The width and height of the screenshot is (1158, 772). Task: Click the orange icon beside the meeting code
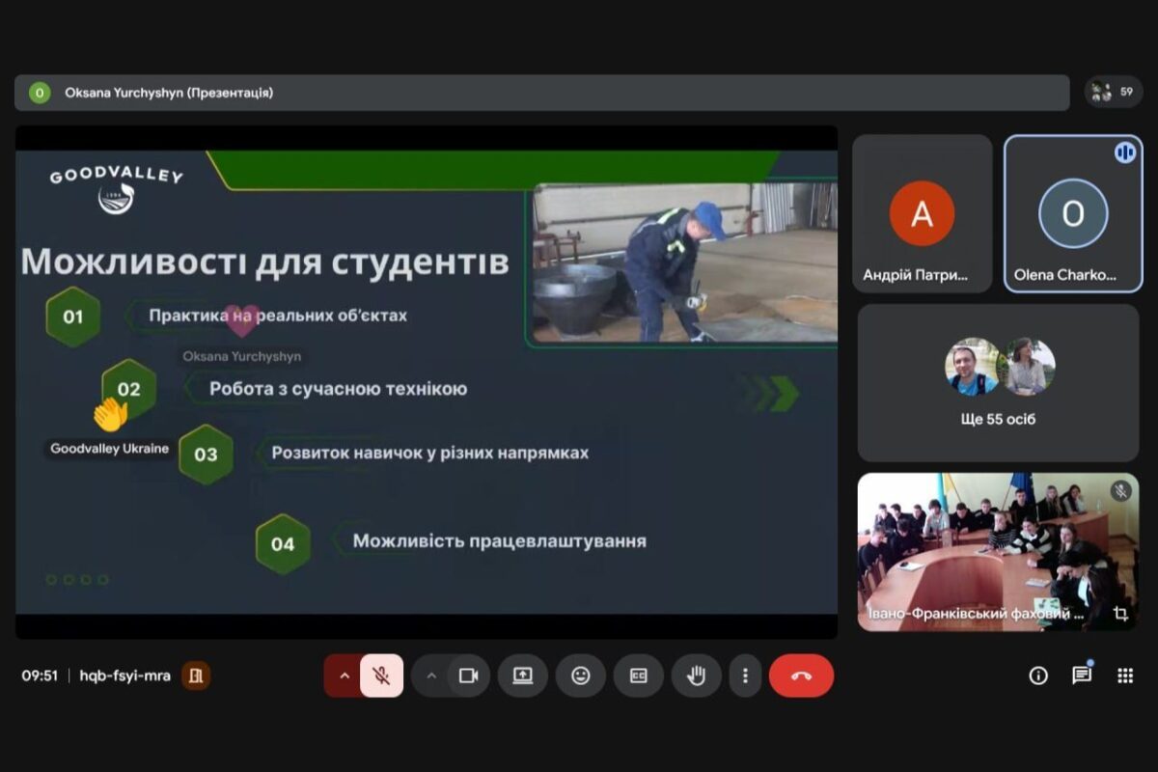(x=196, y=675)
